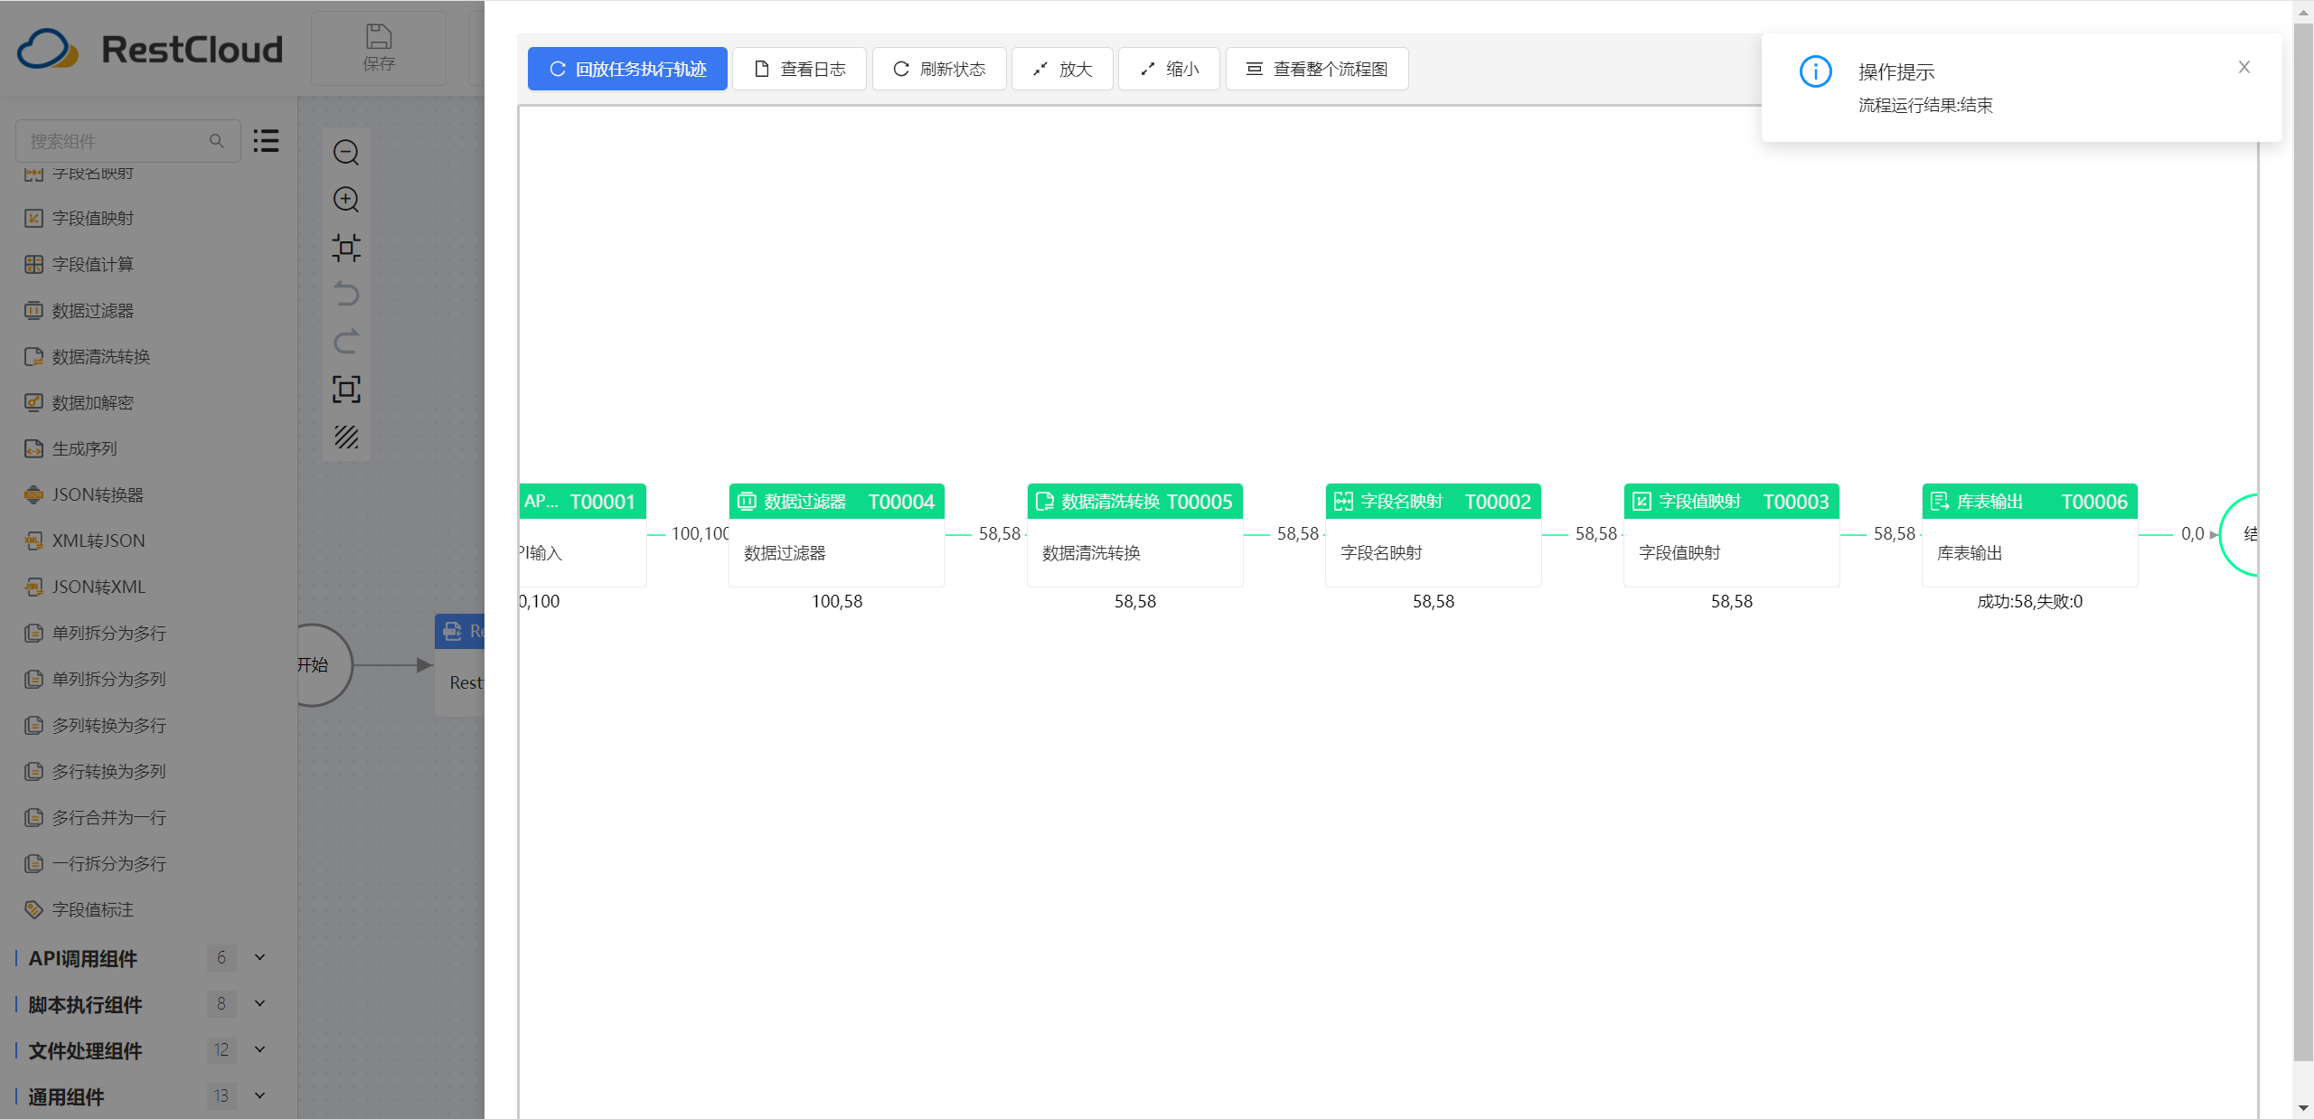Image resolution: width=2314 pixels, height=1119 pixels.
Task: Click the fullscreen frame icon
Action: pyautogui.click(x=346, y=390)
